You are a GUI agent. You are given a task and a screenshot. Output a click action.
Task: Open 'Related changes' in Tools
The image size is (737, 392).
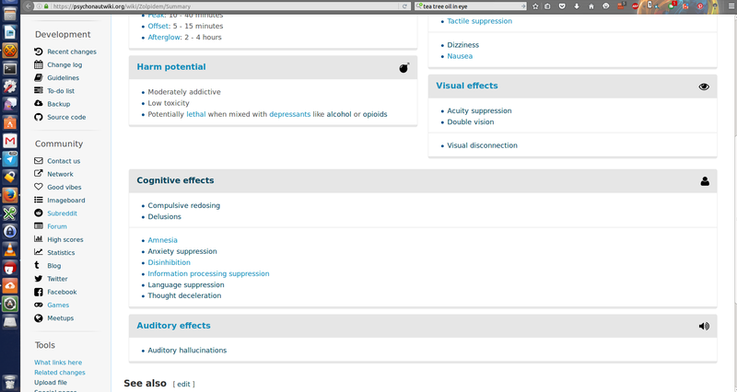60,373
